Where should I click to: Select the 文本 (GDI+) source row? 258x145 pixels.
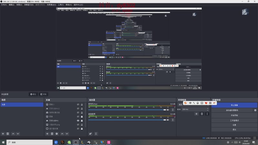tap(65, 121)
